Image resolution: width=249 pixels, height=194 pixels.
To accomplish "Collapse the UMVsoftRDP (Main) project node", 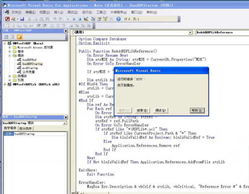I will click(5, 43).
